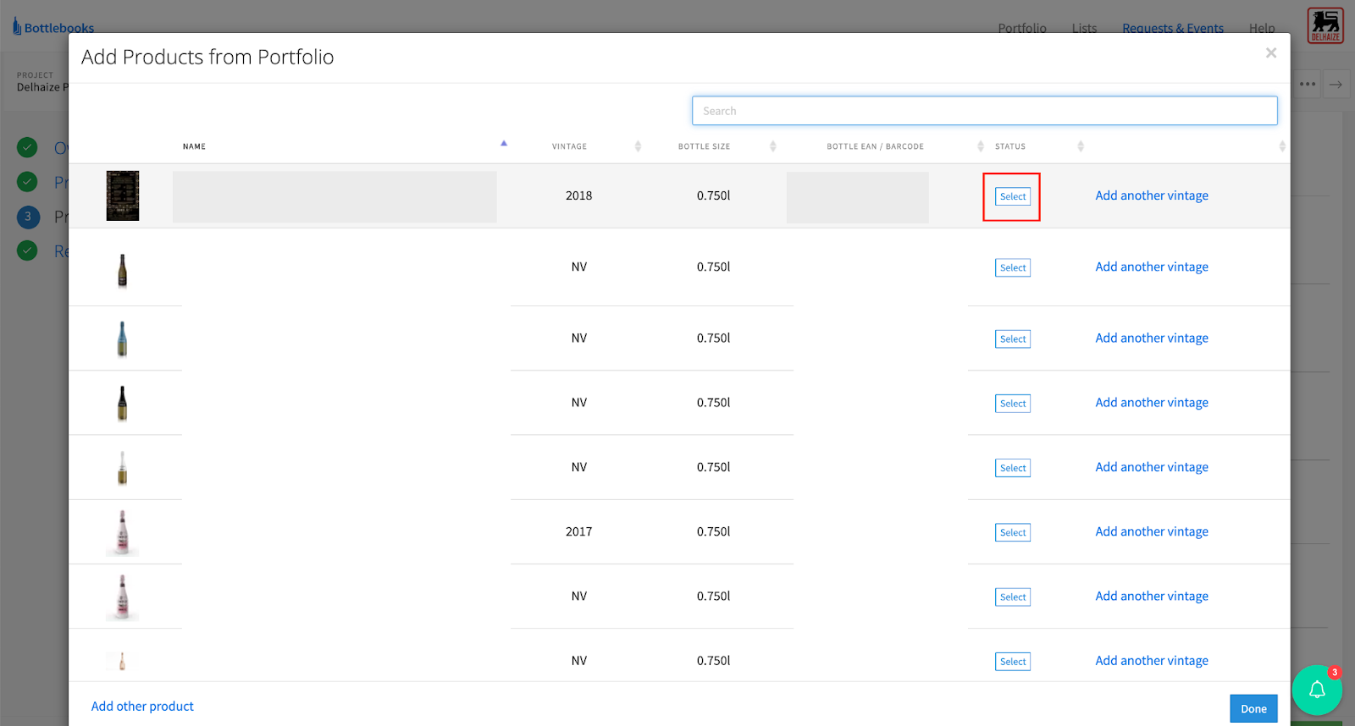Open the Portfolio menu
Screen dimensions: 1355x726
1022,28
